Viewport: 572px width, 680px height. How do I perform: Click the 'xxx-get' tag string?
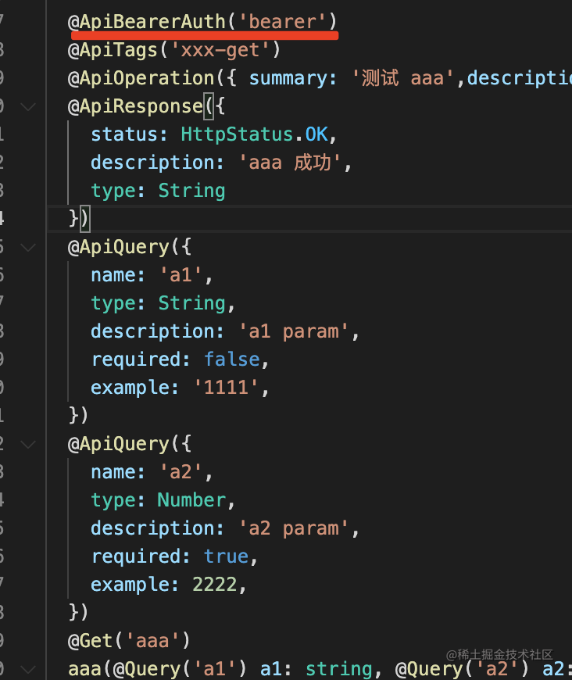(220, 50)
